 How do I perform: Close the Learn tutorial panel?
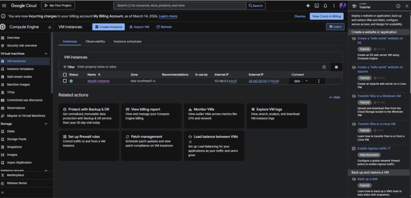tap(407, 6)
